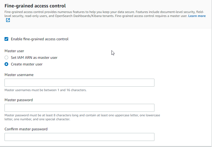Image resolution: width=212 pixels, height=147 pixels.
Task: Click the Master user section label
Action: pyautogui.click(x=14, y=51)
